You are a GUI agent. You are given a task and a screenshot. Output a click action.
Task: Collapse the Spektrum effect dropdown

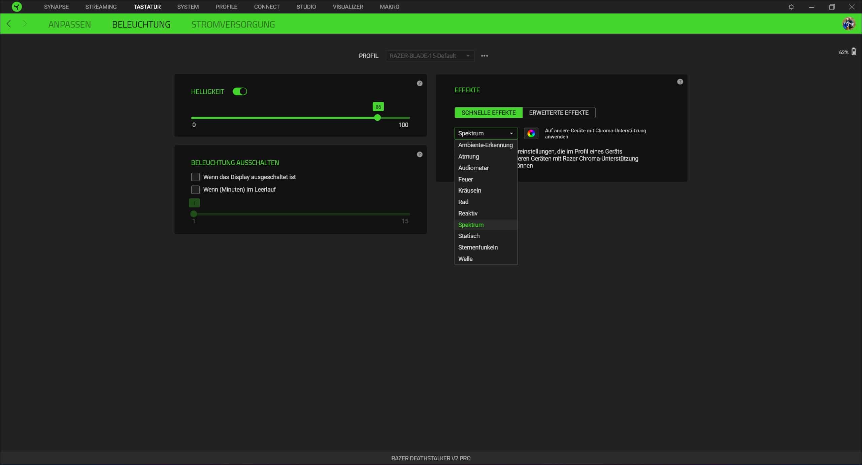(486, 133)
